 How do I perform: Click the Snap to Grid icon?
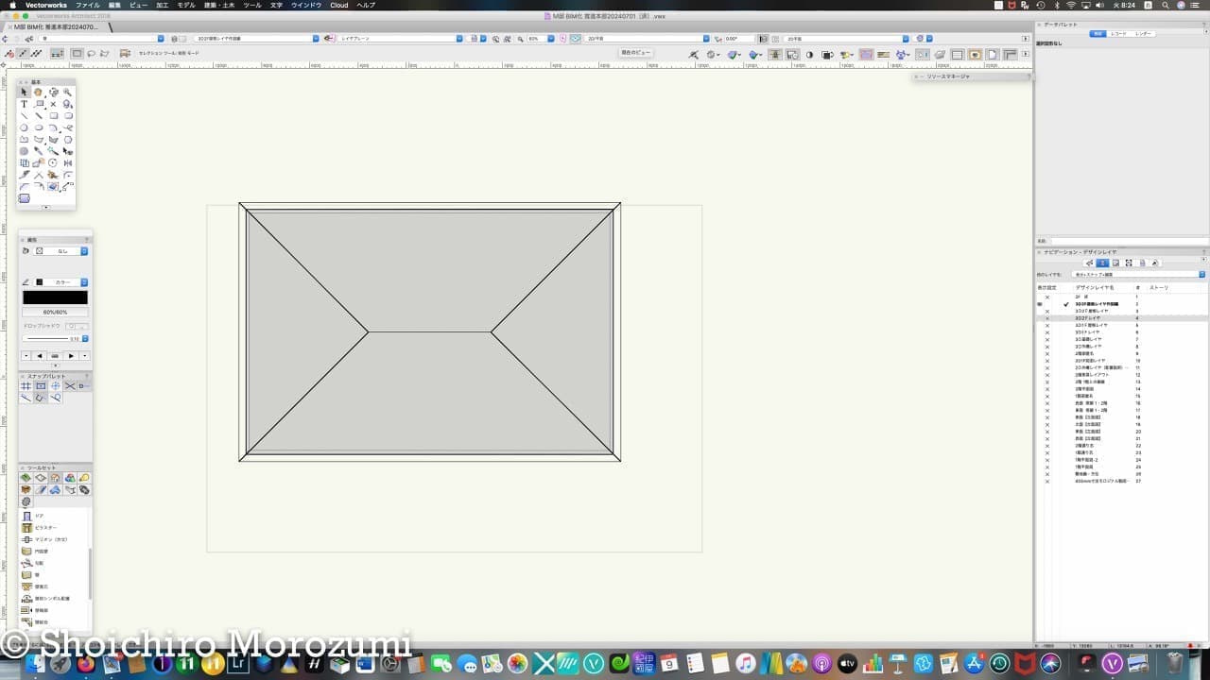(26, 386)
